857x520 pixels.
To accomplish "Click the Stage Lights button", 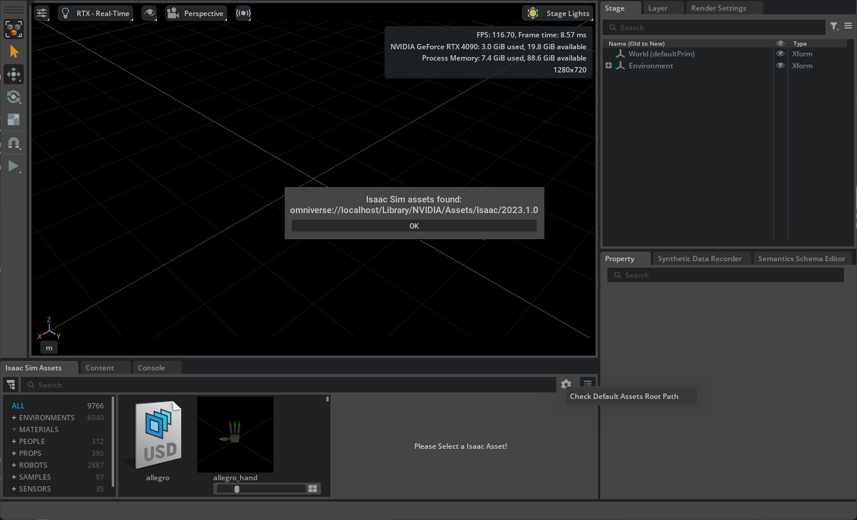I will (557, 12).
